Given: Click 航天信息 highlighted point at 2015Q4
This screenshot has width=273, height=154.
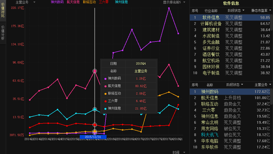Looking at the screenshot, I should tap(95, 71).
